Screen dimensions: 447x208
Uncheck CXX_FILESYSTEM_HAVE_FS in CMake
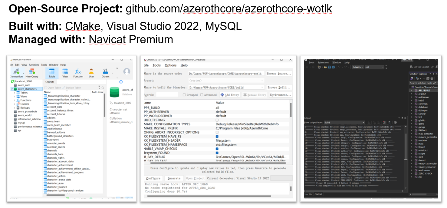pyautogui.click(x=217, y=137)
